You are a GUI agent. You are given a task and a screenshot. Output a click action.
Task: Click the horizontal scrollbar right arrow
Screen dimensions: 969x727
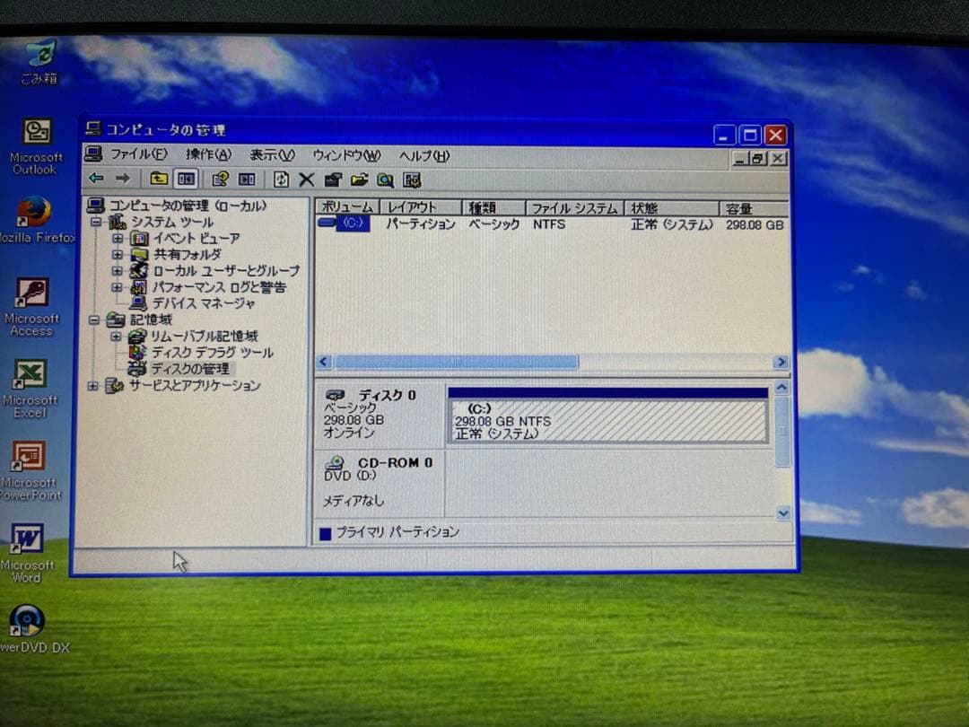pyautogui.click(x=781, y=362)
